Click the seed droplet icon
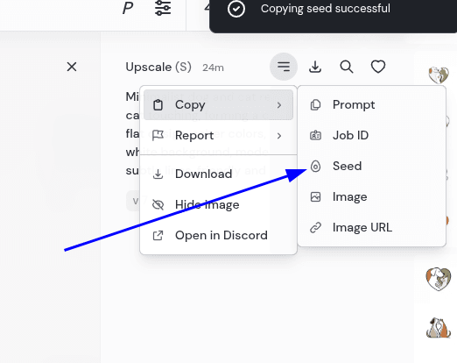 pyautogui.click(x=315, y=166)
